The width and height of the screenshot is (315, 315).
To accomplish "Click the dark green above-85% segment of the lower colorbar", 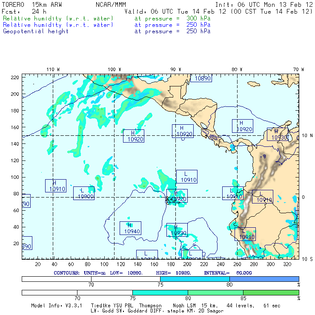I will tap(271, 292).
